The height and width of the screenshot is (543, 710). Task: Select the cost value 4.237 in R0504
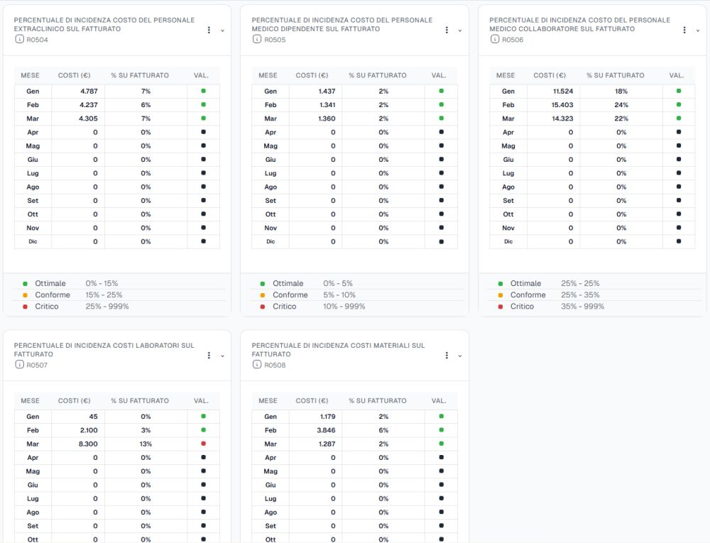89,104
